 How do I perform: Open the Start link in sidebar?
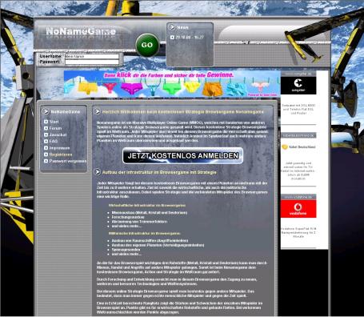point(54,122)
